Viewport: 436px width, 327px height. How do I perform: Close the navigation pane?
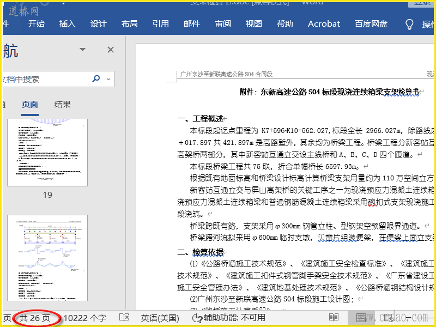point(111,50)
